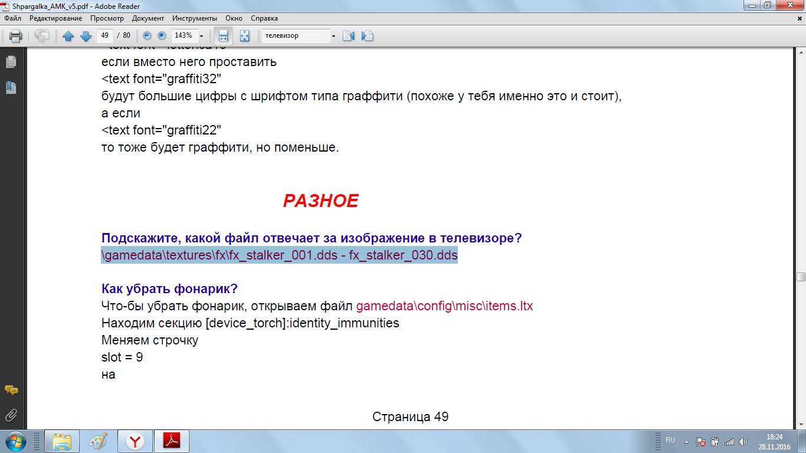Open the Инструменты menu
This screenshot has width=806, height=453.
click(195, 18)
